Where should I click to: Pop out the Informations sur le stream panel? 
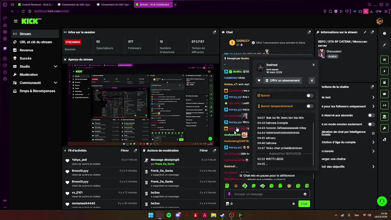pyautogui.click(x=372, y=32)
